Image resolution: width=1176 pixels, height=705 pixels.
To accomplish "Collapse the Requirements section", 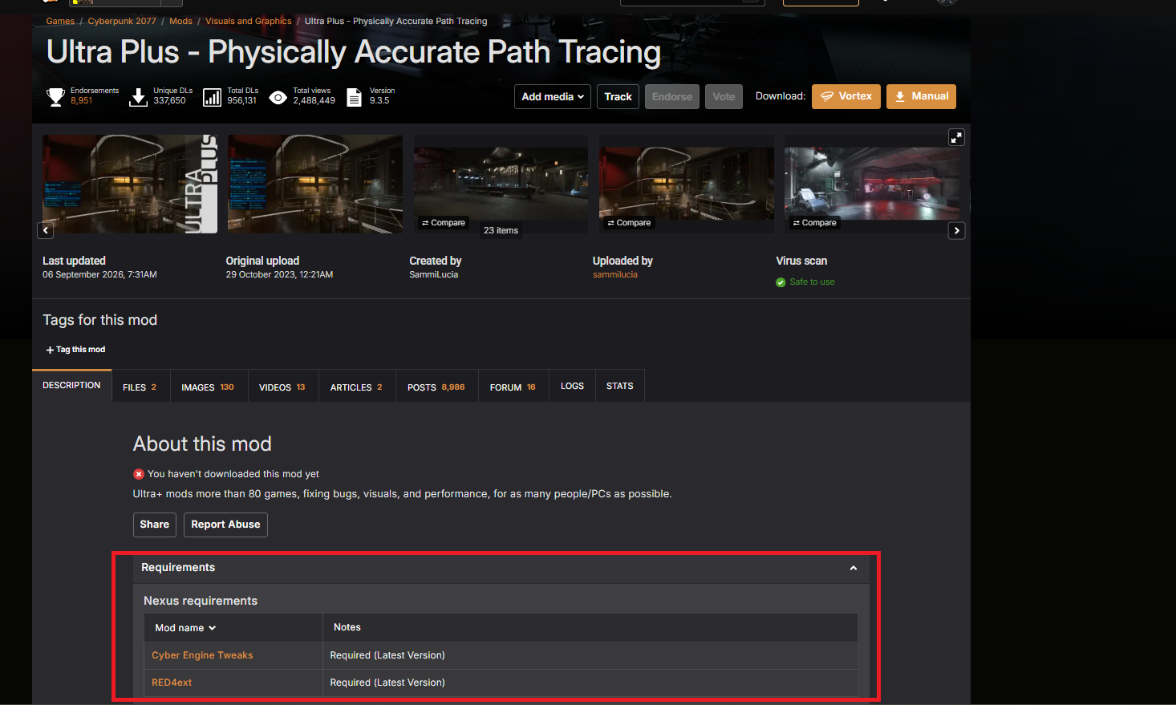I will tap(854, 568).
